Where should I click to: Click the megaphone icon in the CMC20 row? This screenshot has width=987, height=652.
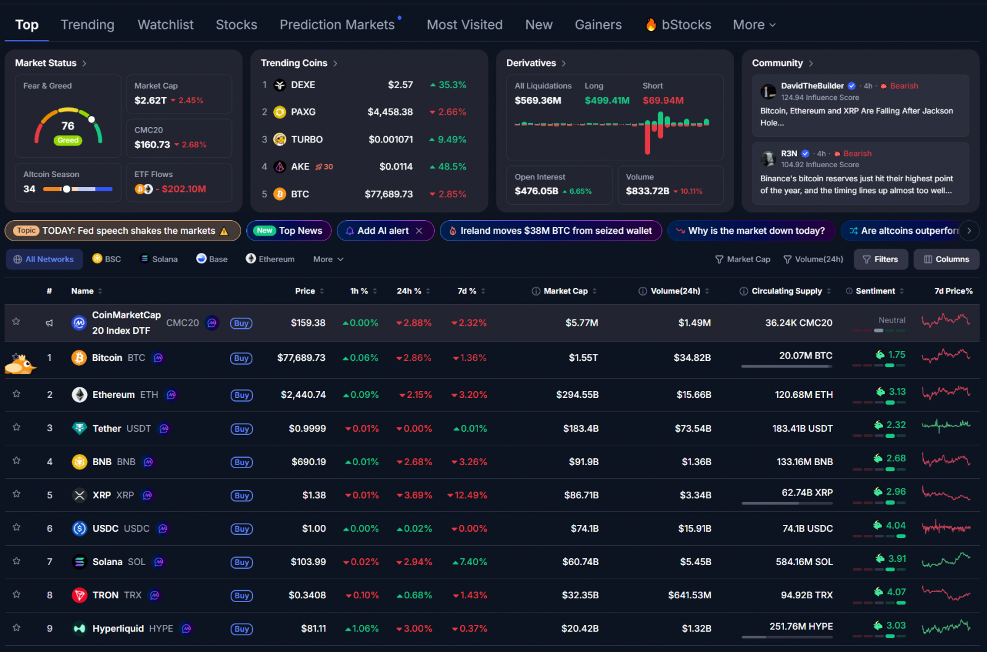(49, 323)
